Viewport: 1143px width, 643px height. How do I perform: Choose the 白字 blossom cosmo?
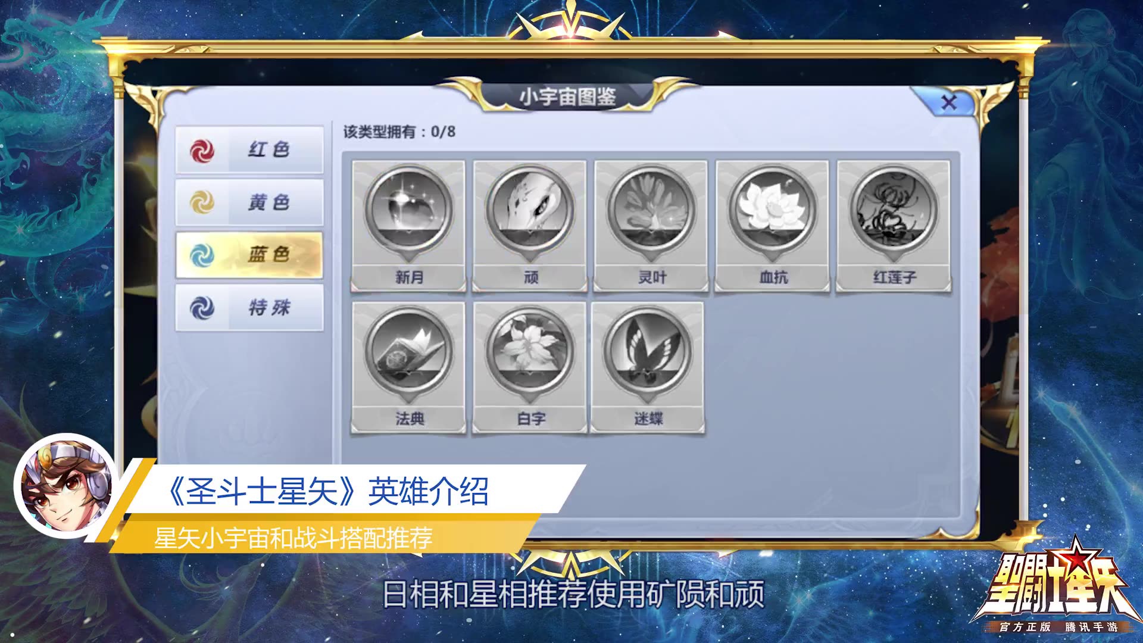pyautogui.click(x=530, y=367)
